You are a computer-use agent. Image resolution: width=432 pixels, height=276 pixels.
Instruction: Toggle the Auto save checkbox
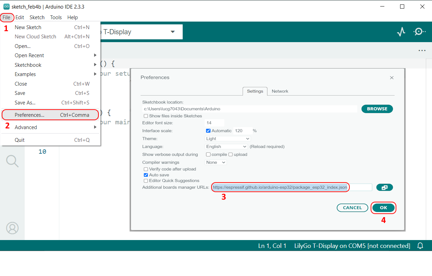[x=146, y=175]
